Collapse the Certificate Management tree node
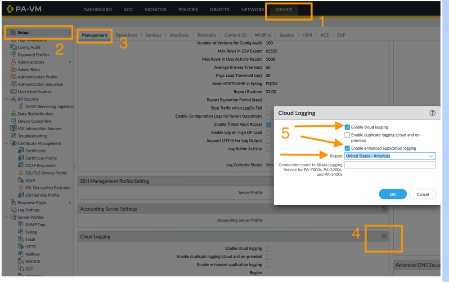 6,143
